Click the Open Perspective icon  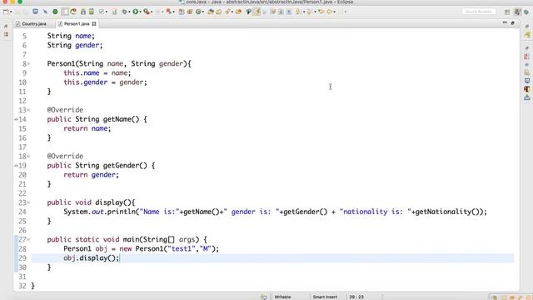507,12
